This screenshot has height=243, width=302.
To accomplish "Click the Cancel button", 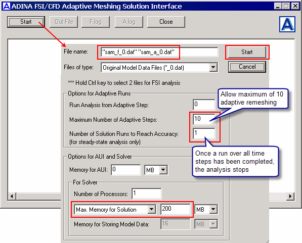I will pyautogui.click(x=247, y=67).
